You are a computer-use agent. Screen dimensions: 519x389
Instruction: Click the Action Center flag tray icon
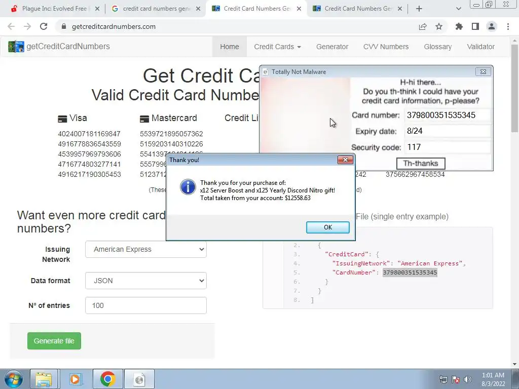click(456, 379)
